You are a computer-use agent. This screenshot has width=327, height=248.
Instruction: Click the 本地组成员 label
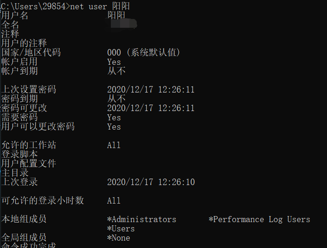[24, 219]
